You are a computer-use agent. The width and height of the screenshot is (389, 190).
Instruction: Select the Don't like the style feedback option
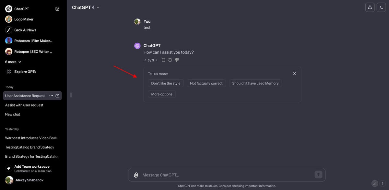[166, 83]
